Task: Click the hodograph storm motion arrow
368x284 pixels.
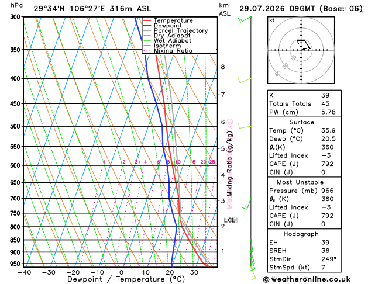Action: 304,49
